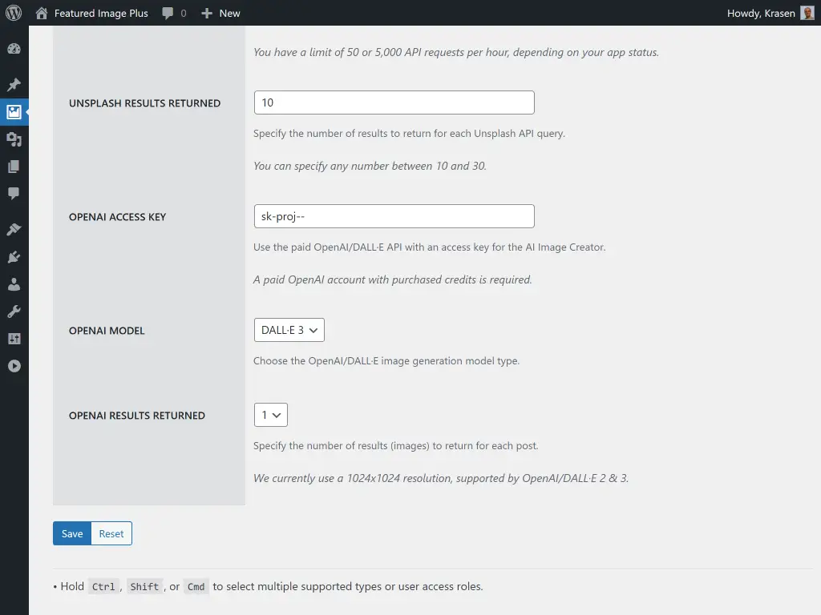821x615 pixels.
Task: Select the Featured Image Plus sidebar icon
Action: [x=14, y=112]
